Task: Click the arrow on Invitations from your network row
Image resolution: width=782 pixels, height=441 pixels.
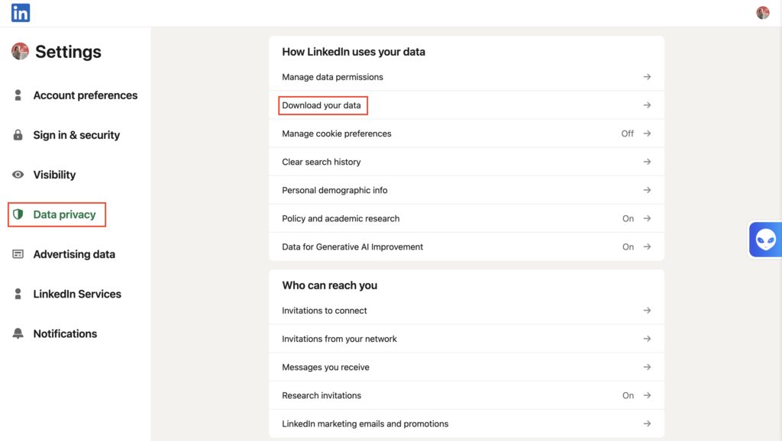Action: pos(647,339)
